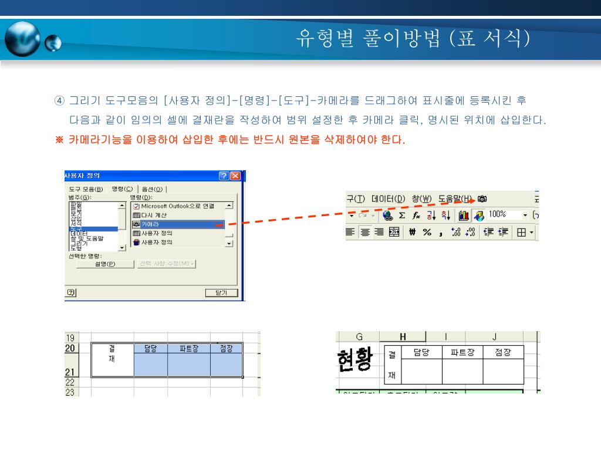This screenshot has width=601, height=451.
Task: Click the Decrease Decimal icon
Action: click(470, 232)
